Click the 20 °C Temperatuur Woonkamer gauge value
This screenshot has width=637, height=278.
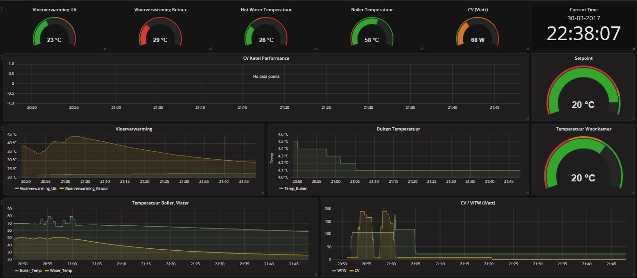(583, 178)
